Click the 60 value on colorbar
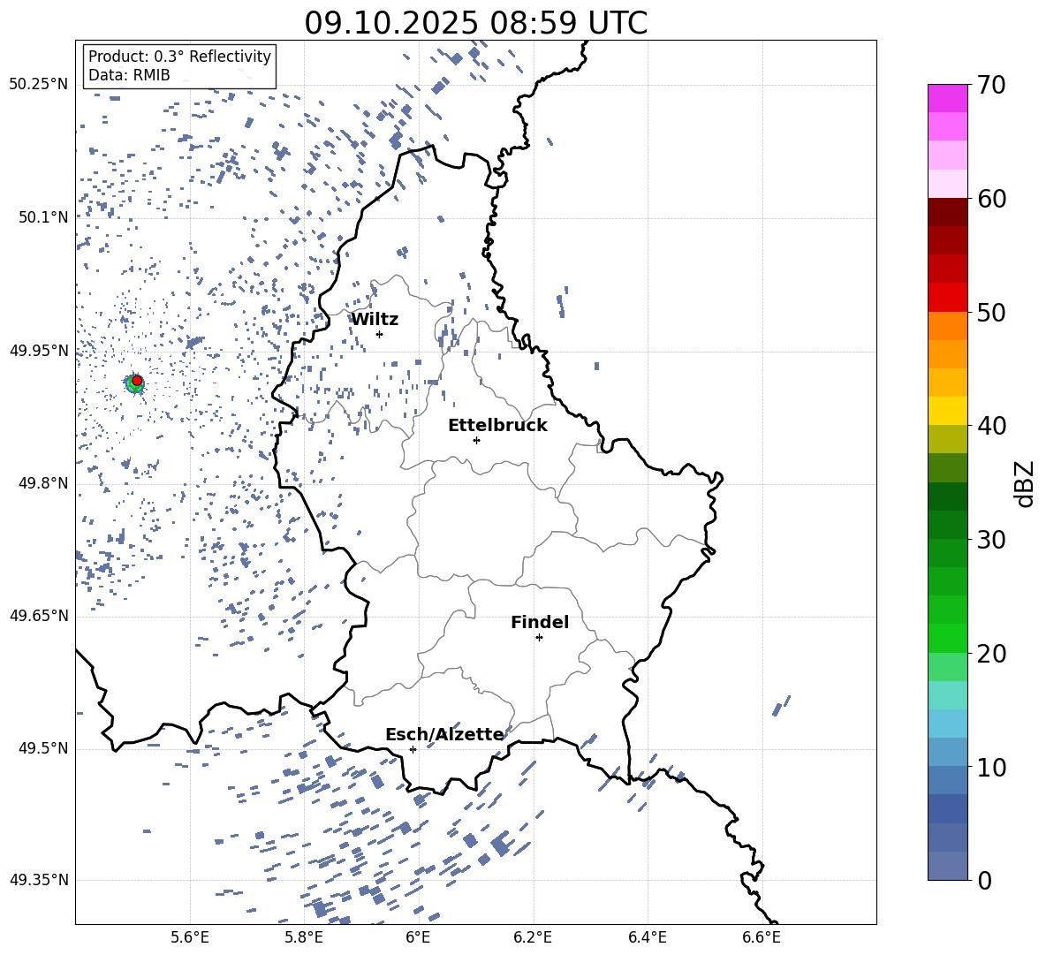Image resolution: width=1046 pixels, height=955 pixels. click(x=990, y=199)
